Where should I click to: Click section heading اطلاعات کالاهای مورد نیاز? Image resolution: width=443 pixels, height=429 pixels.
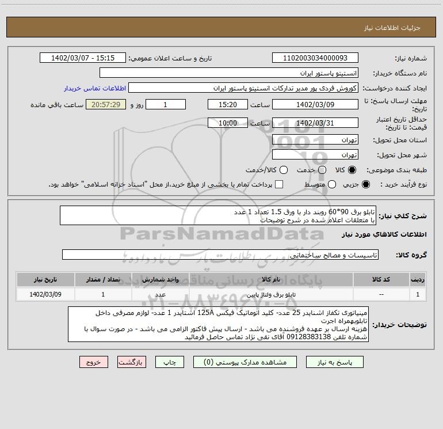pyautogui.click(x=384, y=234)
